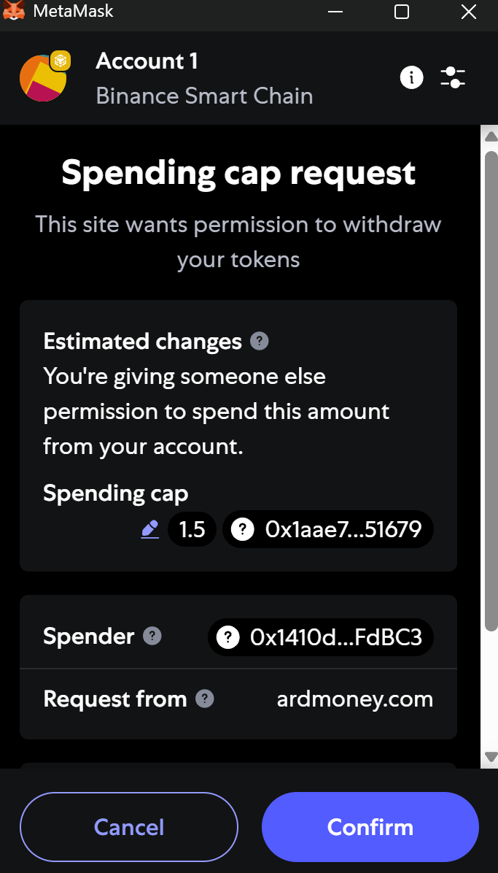This screenshot has height=873, width=498.
Task: Click the Account 1 avatar icon
Action: coord(44,77)
